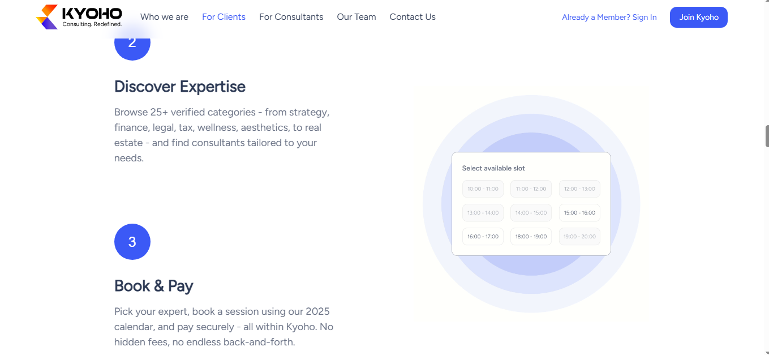Select the 13:00 - 14:00 slot

(483, 213)
